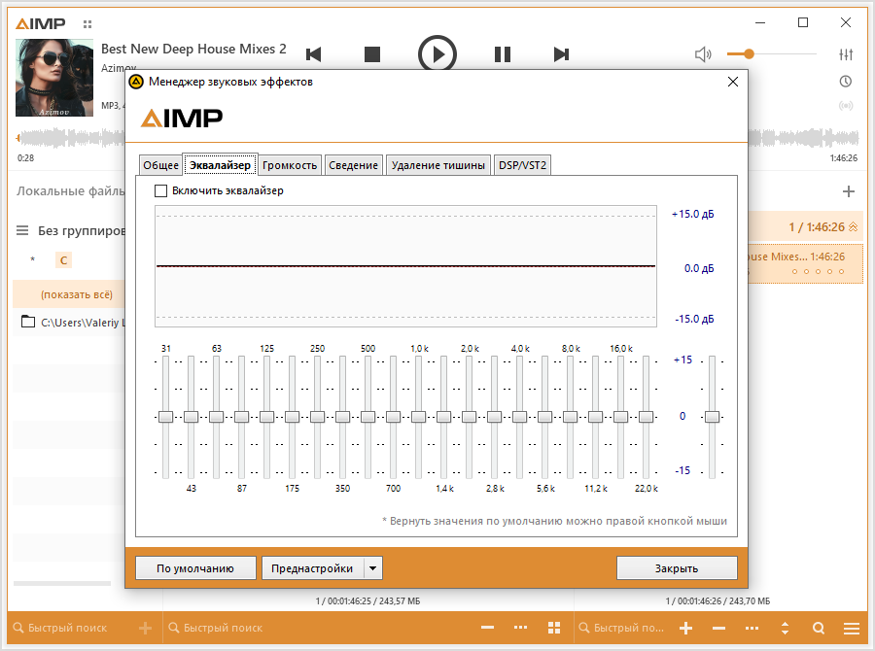Image resolution: width=875 pixels, height=651 pixels.
Task: Open the Удаление тишины tab
Action: [438, 165]
